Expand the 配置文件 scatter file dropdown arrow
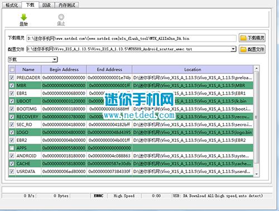279x211 pixels. pos(233,49)
